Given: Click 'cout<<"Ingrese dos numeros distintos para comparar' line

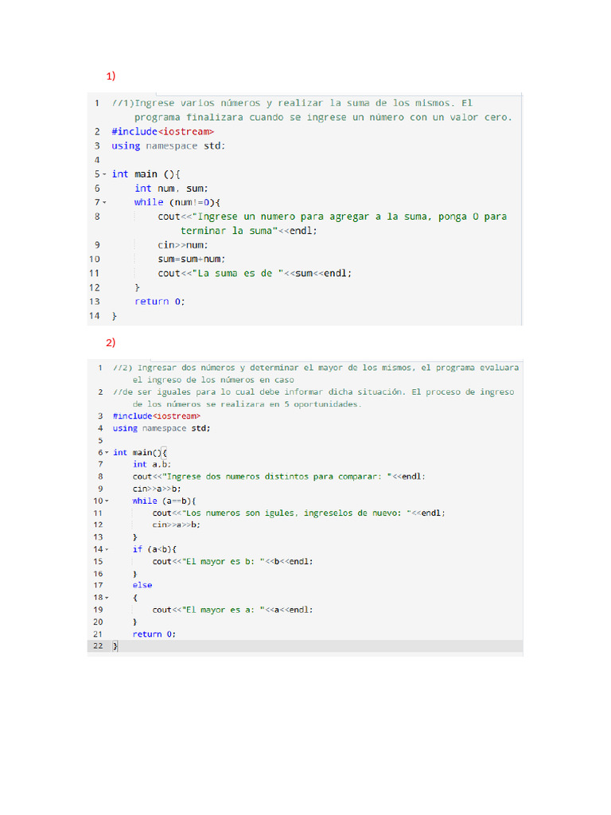Looking at the screenshot, I should pos(279,477).
